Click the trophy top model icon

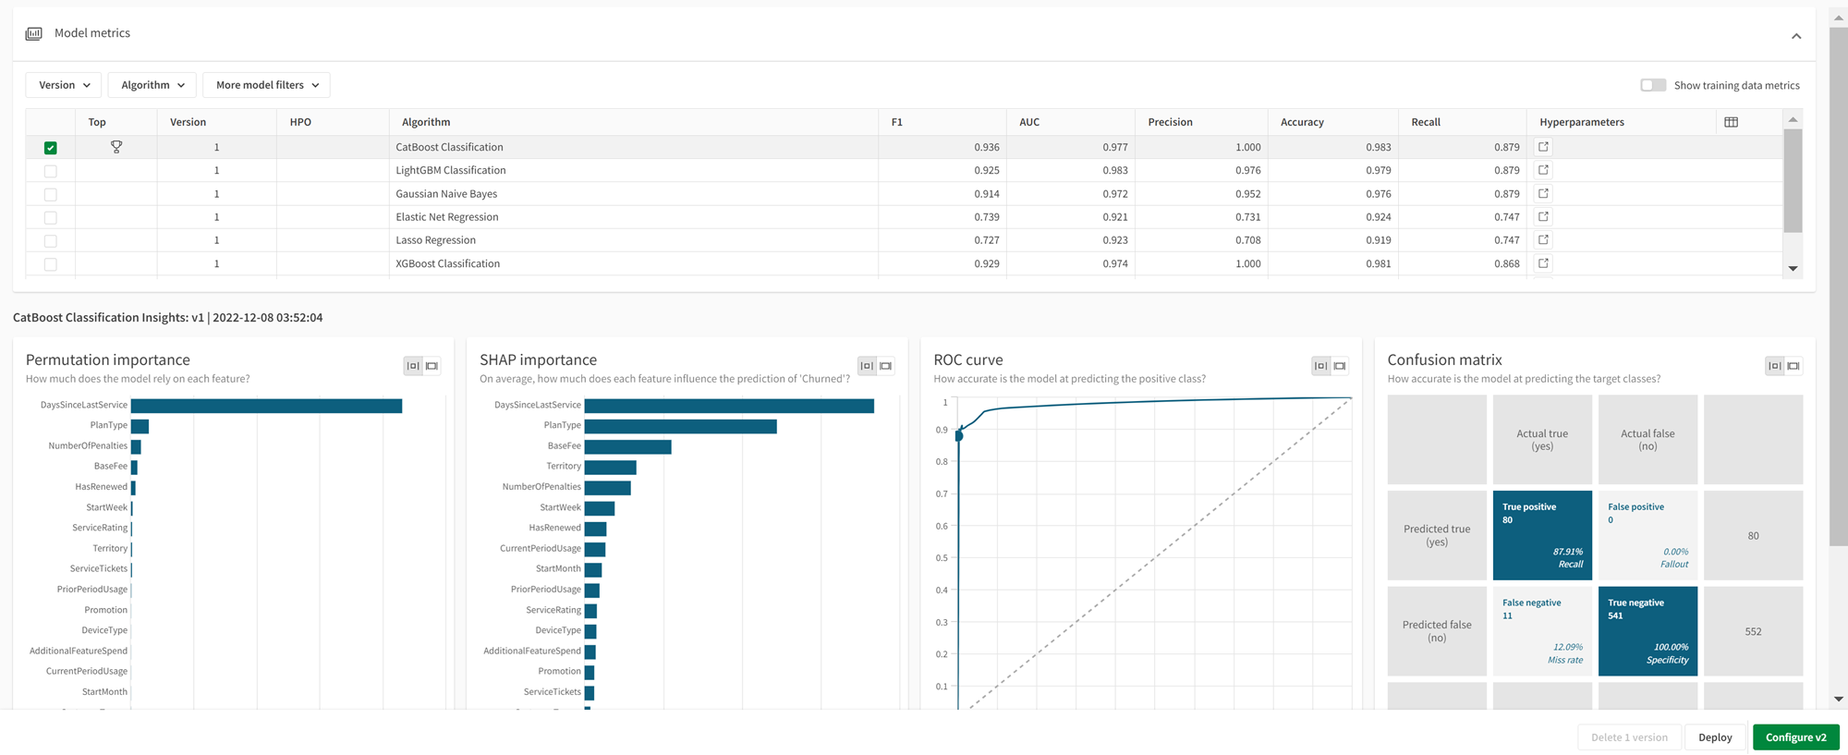tap(116, 147)
